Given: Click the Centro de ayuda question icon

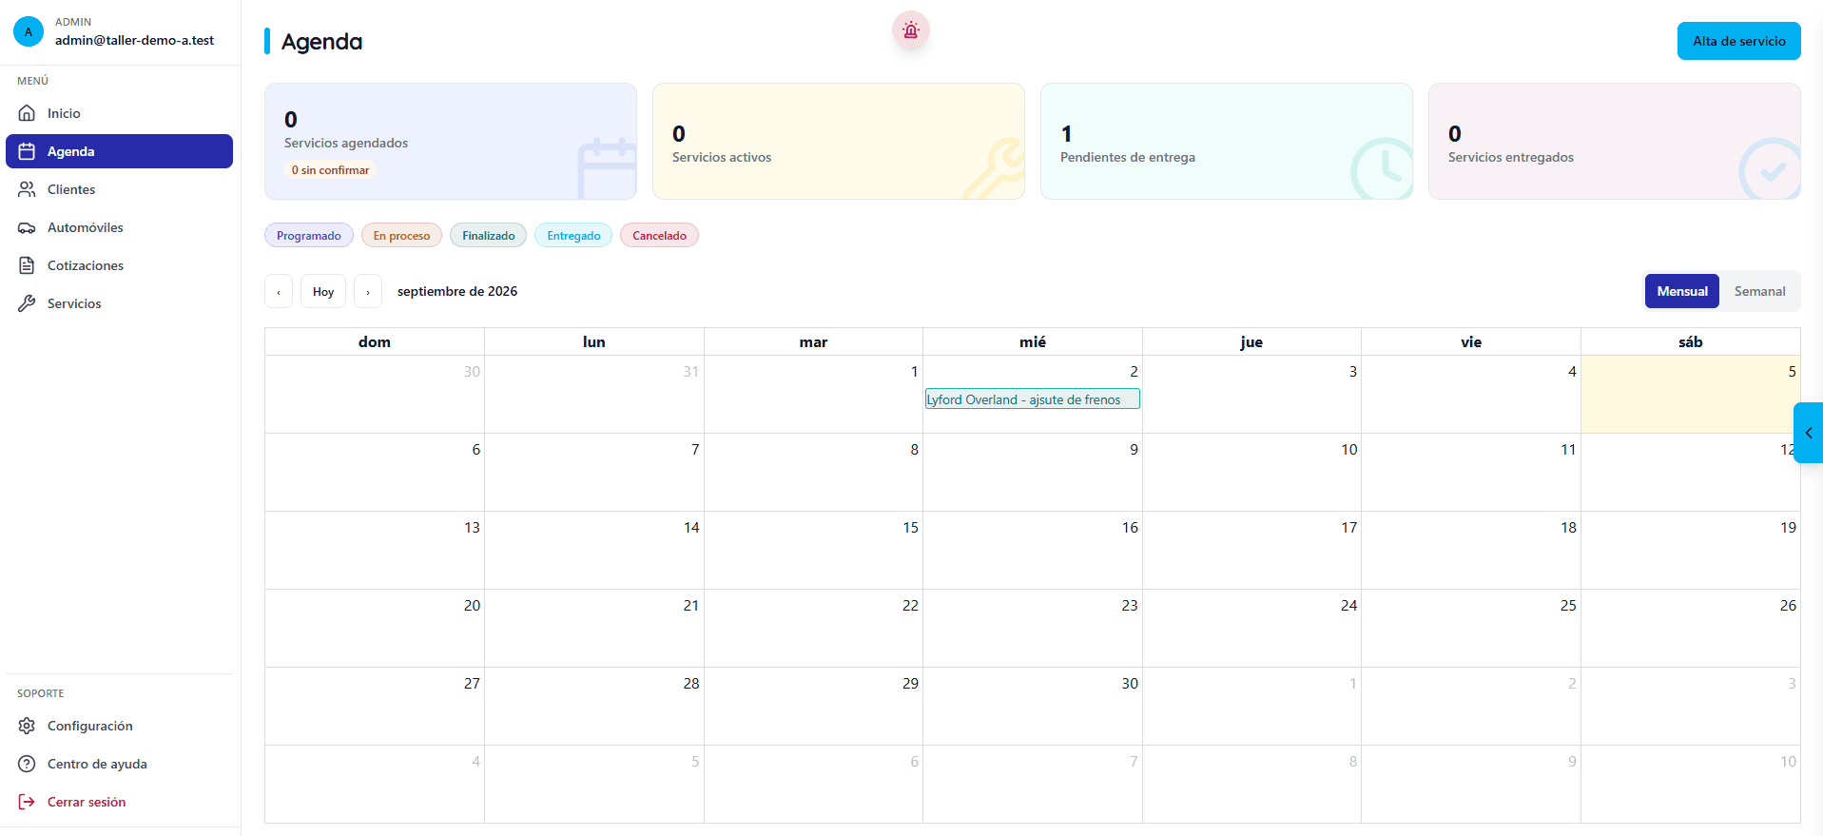Looking at the screenshot, I should click(x=27, y=764).
